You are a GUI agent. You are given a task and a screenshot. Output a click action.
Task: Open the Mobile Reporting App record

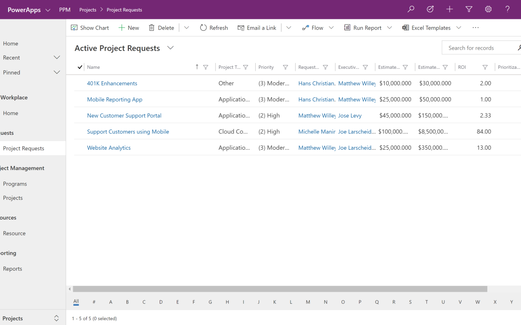pyautogui.click(x=114, y=99)
